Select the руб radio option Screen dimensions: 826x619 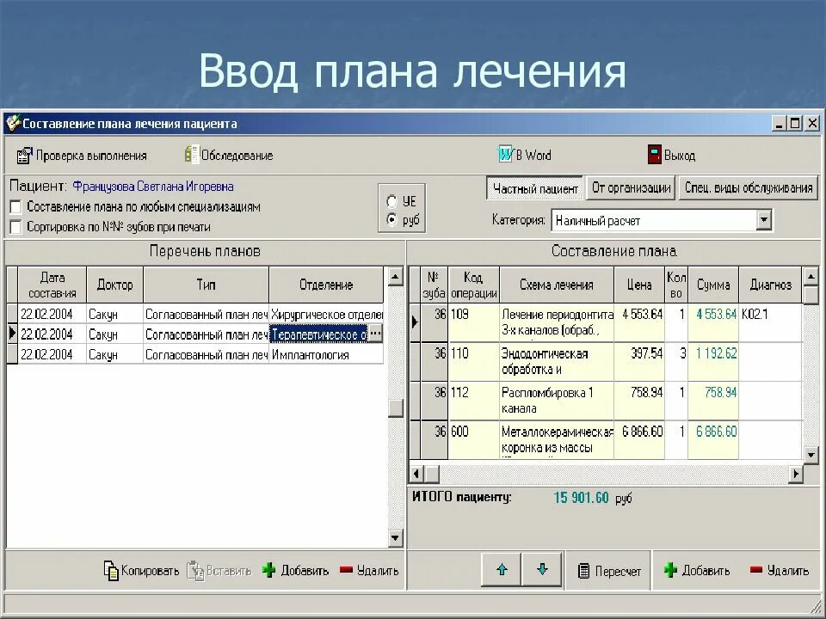pos(391,221)
